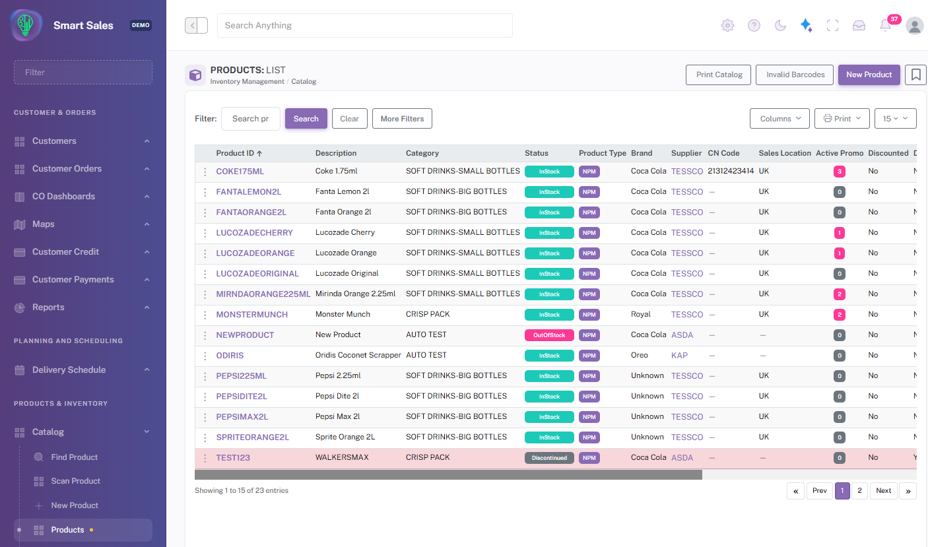The height and width of the screenshot is (547, 928).
Task: Click the Print Catalog button
Action: point(719,75)
